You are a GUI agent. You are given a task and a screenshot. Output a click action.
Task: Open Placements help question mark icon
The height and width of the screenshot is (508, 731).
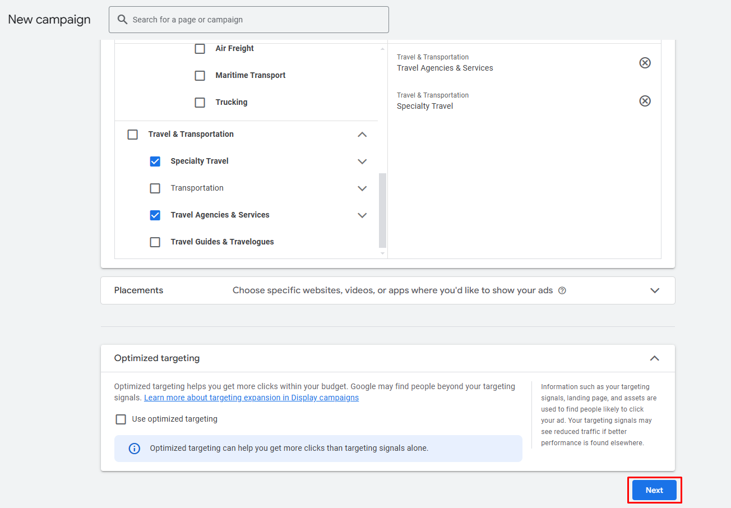pos(562,290)
